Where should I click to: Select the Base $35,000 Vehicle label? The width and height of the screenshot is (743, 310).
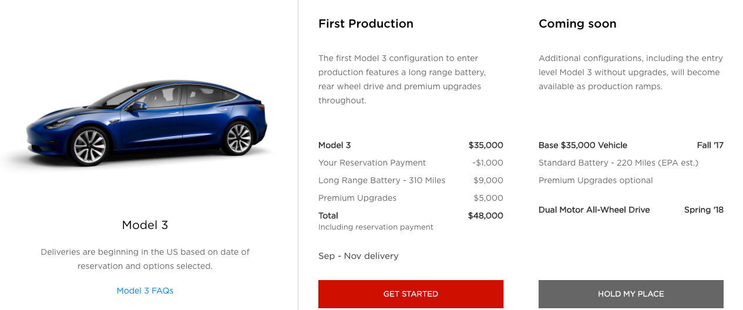pyautogui.click(x=583, y=145)
